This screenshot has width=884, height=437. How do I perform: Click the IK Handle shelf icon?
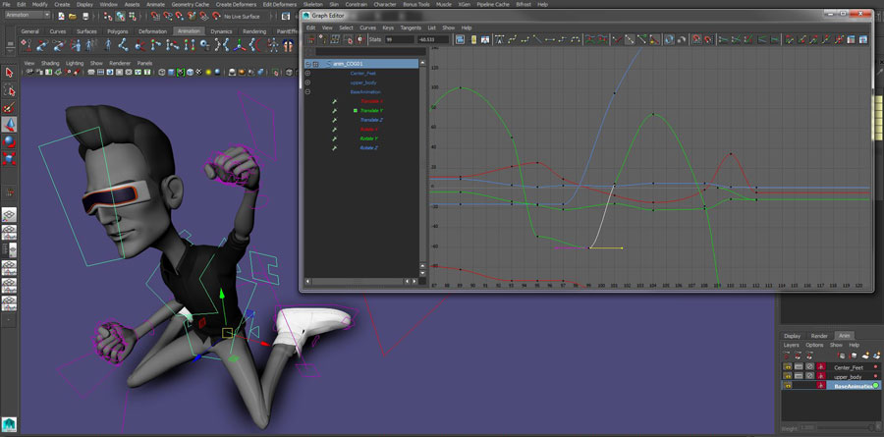click(42, 44)
